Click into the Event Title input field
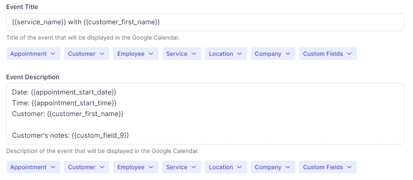This screenshot has height=180, width=413. [270, 22]
